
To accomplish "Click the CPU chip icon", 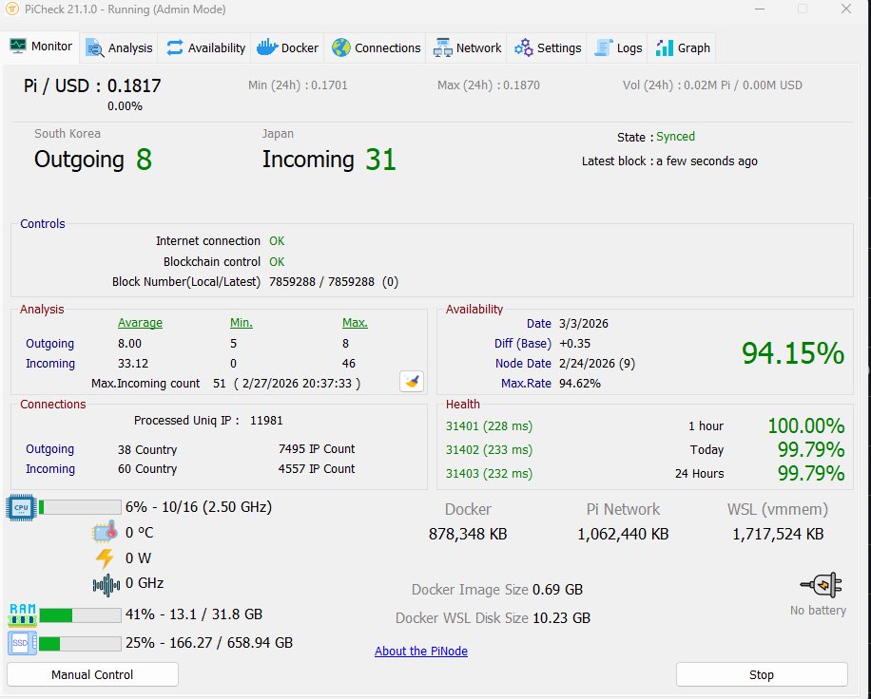I will pyautogui.click(x=21, y=507).
